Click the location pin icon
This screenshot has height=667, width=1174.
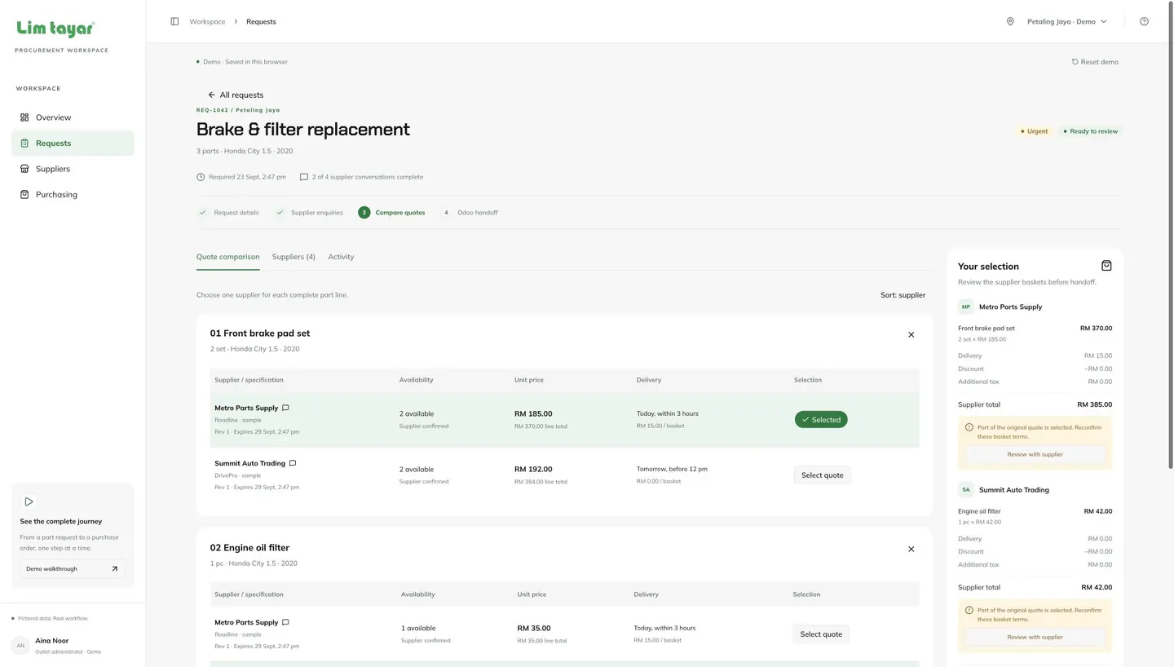pos(1010,22)
